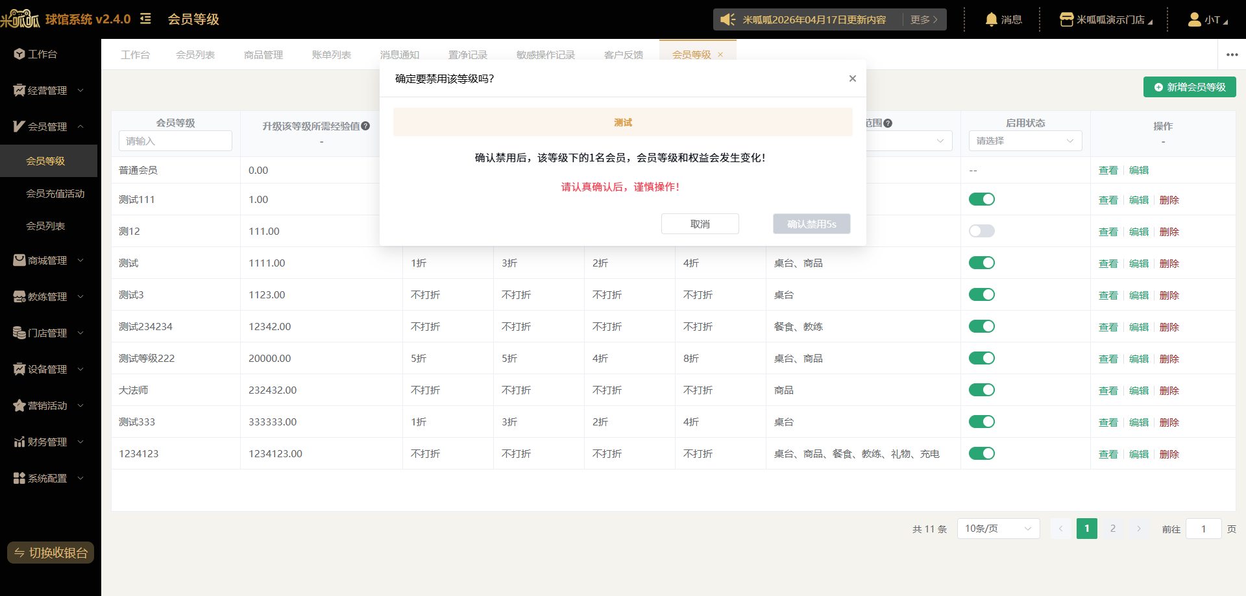Click 查看 for the 大法师 row
This screenshot has height=596, width=1246.
[x=1108, y=390]
